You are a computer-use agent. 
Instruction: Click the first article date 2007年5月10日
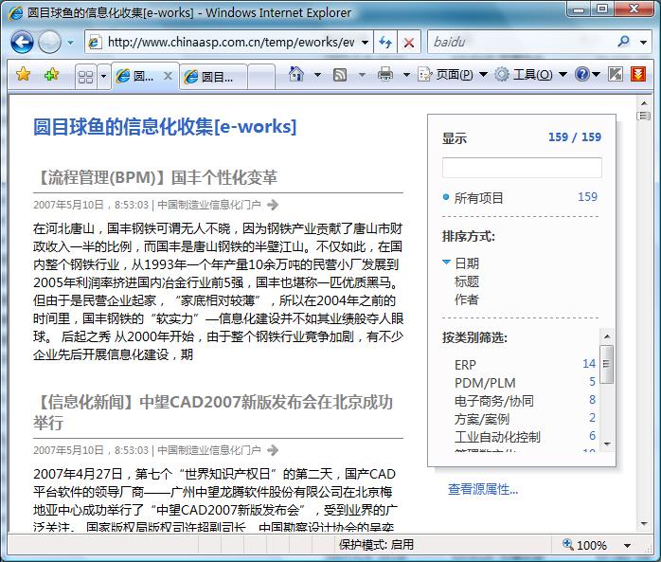68,205
